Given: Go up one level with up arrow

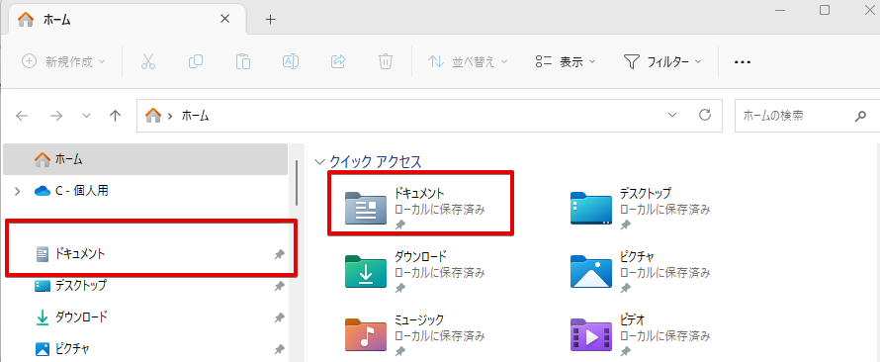Looking at the screenshot, I should [115, 116].
